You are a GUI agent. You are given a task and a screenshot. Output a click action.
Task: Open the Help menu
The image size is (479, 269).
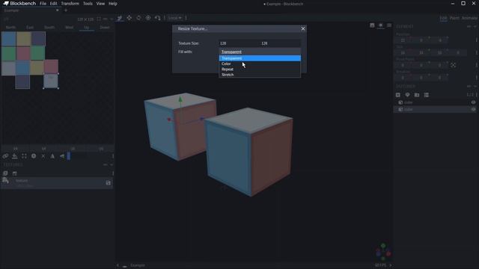pos(113,4)
